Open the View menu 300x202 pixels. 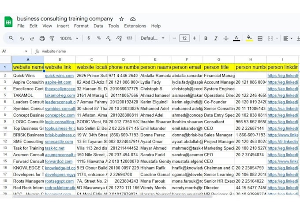(x=47, y=26)
